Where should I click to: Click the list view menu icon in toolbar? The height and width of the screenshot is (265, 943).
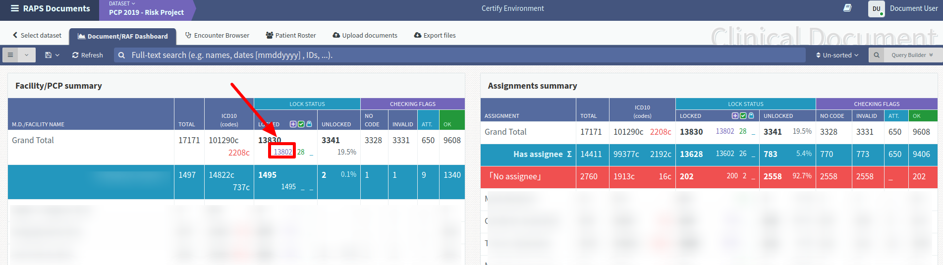tap(10, 55)
